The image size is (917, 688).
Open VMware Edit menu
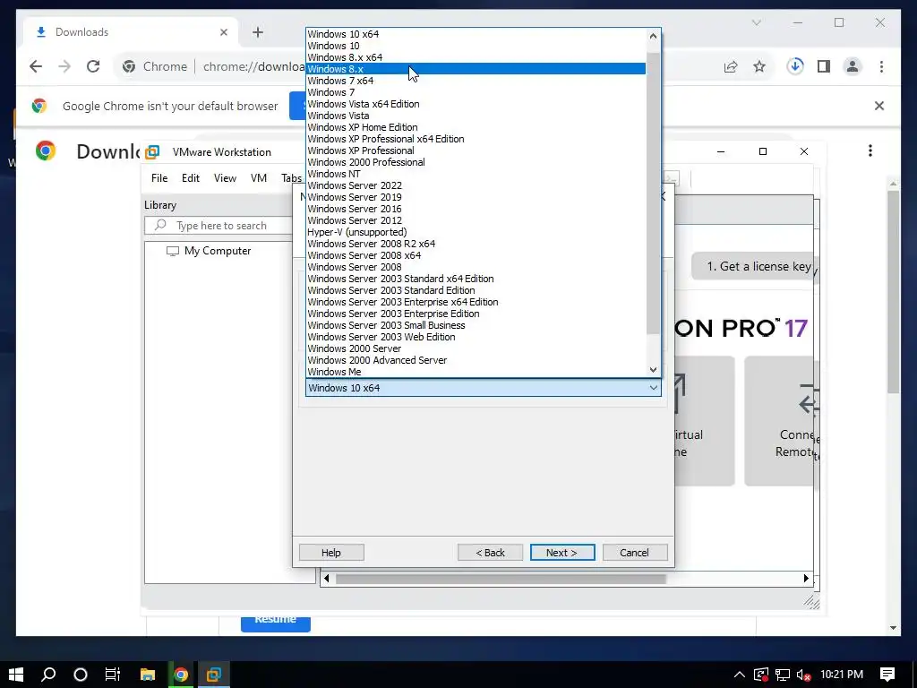pyautogui.click(x=191, y=178)
